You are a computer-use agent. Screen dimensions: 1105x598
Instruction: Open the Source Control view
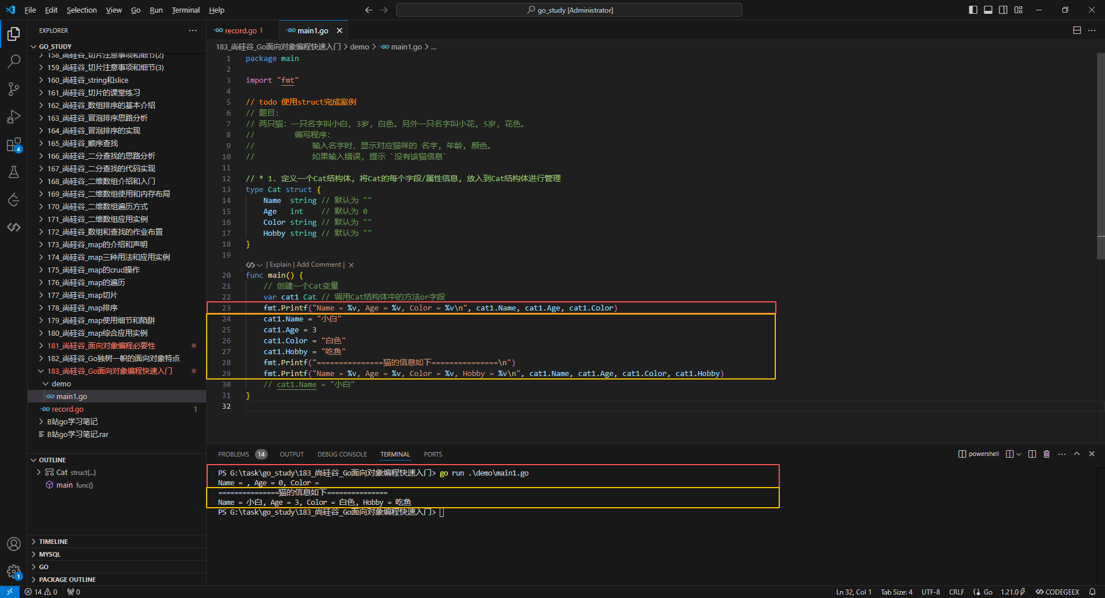pos(14,89)
